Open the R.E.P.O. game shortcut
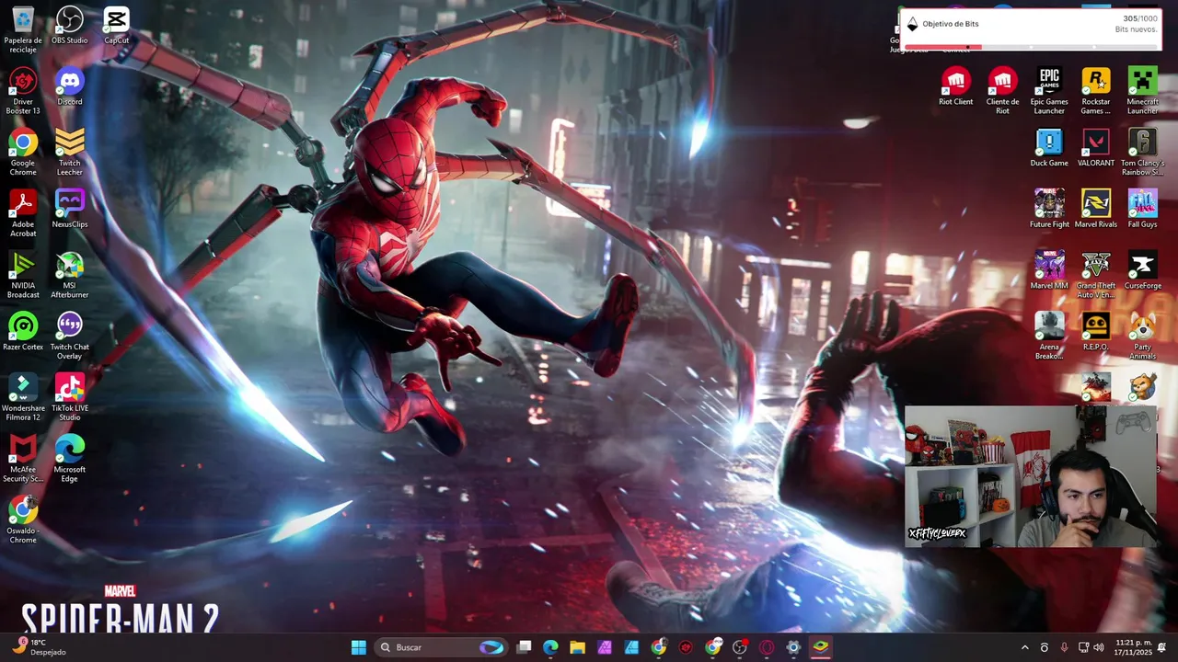Screen dimensions: 1178x662 (1095, 332)
